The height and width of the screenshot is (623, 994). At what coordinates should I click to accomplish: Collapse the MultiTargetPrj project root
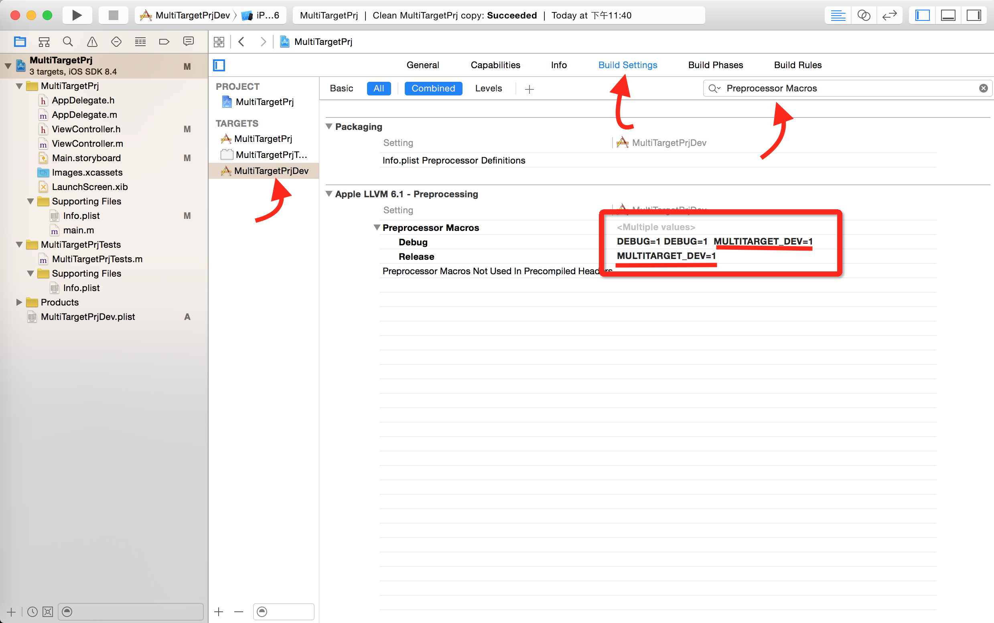8,66
